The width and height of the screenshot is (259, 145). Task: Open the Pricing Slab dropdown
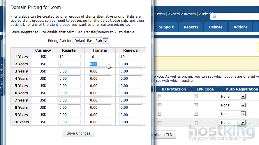coord(90,41)
